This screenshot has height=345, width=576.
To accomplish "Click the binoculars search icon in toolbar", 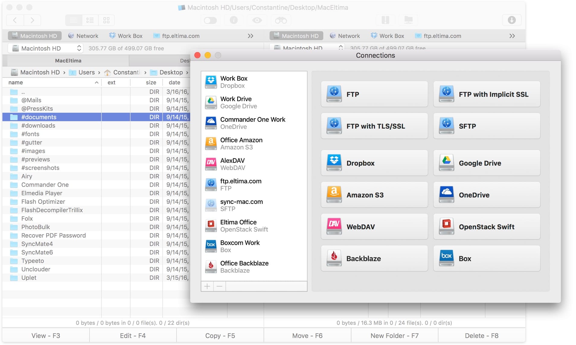I will coord(280,20).
